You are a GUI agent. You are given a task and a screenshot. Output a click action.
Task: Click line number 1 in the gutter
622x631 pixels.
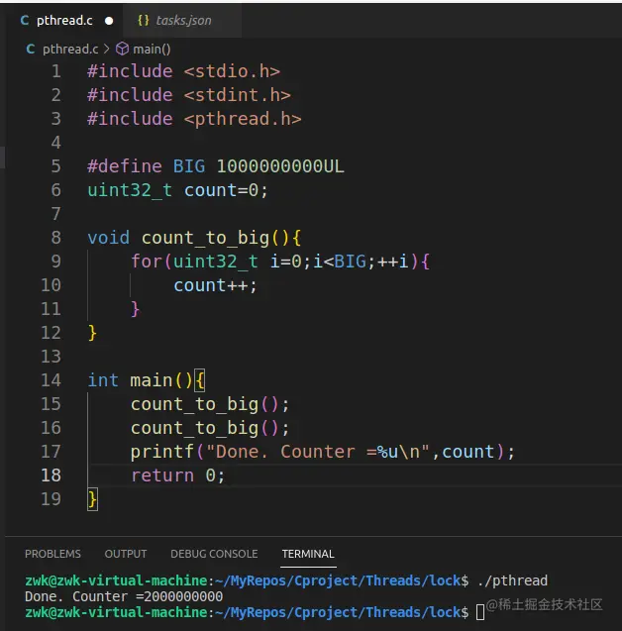(x=56, y=71)
